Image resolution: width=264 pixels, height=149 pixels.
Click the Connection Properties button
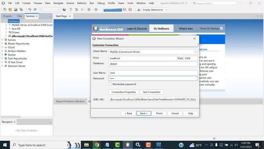click(x=124, y=92)
